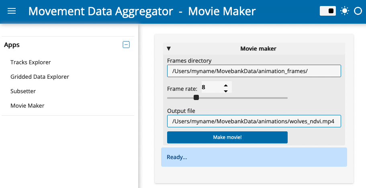
Task: Open Subsetter app
Action: (x=23, y=91)
